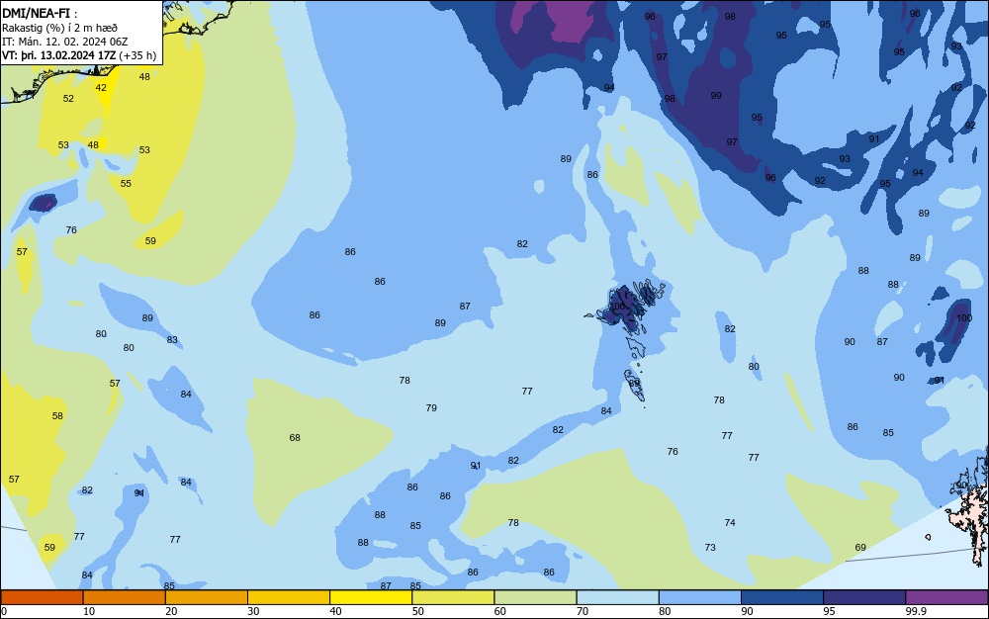
Task: Click the legend tick label 10
Action: (x=89, y=611)
